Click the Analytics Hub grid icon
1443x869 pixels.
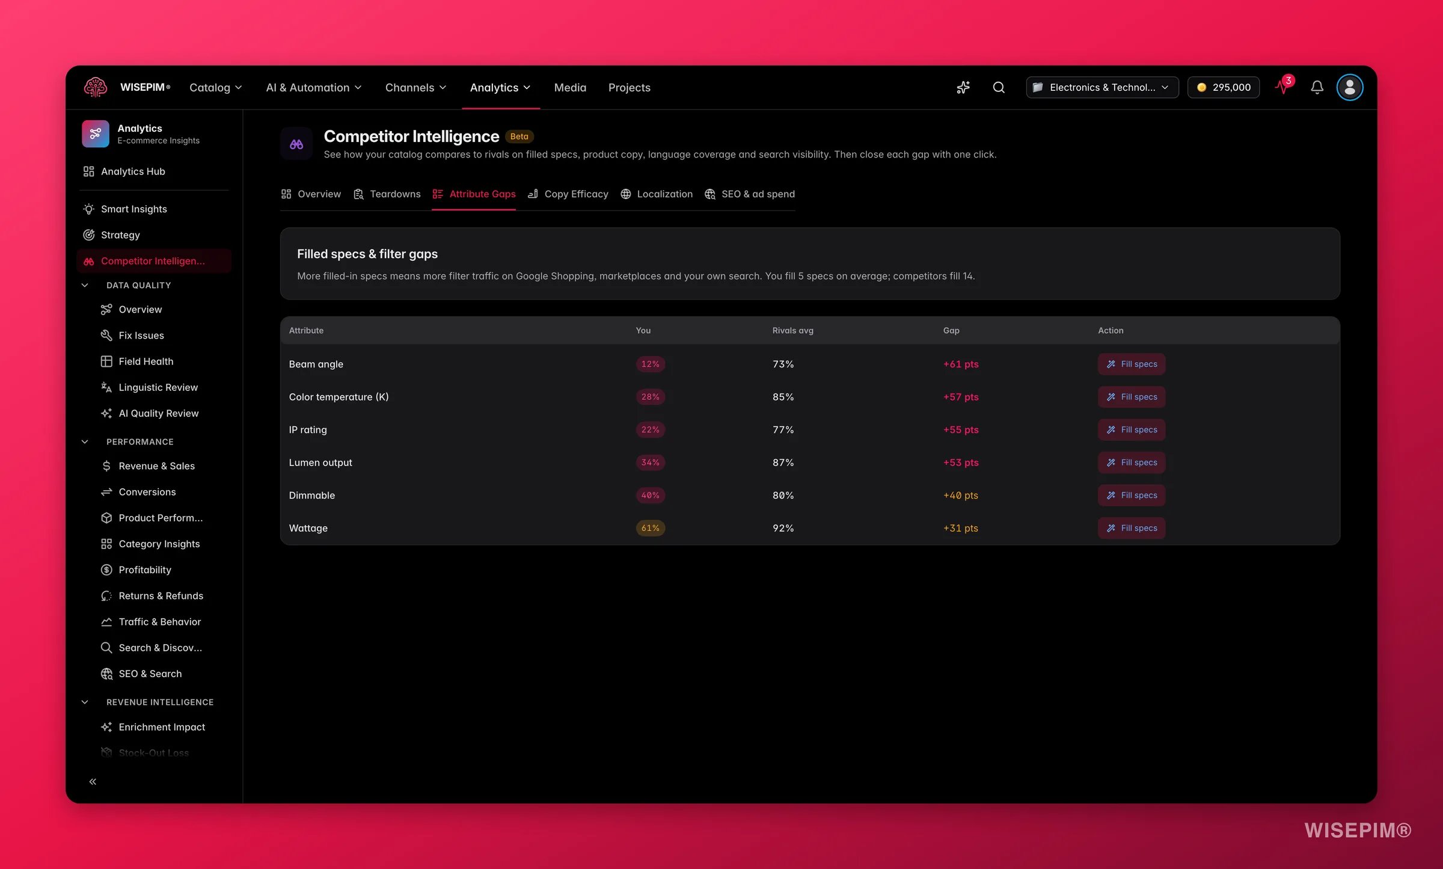click(x=88, y=171)
